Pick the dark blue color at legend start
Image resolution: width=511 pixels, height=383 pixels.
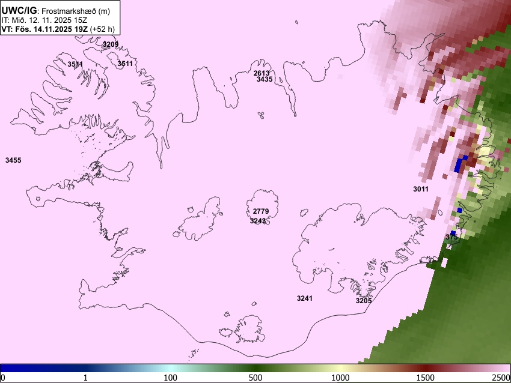(4, 369)
